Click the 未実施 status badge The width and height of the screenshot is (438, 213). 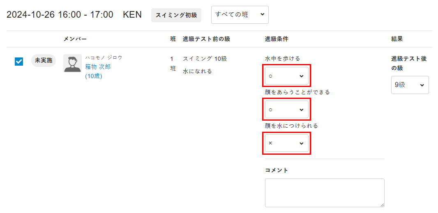pos(43,61)
